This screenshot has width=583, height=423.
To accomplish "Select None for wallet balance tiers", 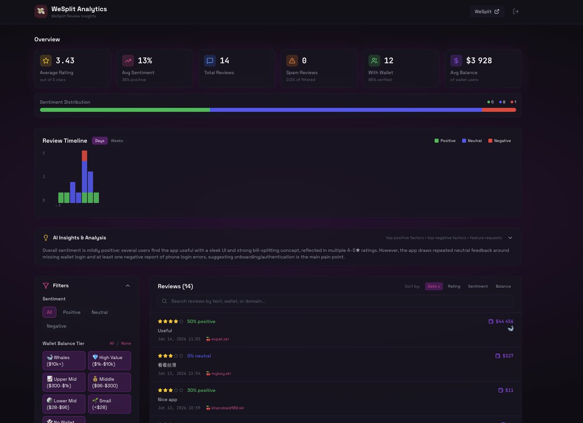I will pyautogui.click(x=126, y=343).
